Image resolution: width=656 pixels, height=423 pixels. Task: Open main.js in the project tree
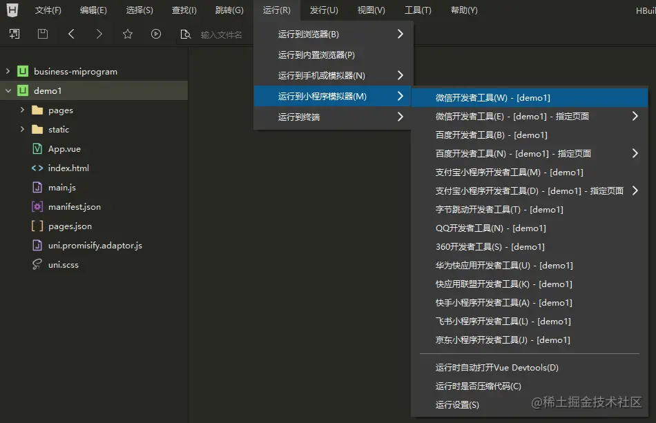point(62,187)
